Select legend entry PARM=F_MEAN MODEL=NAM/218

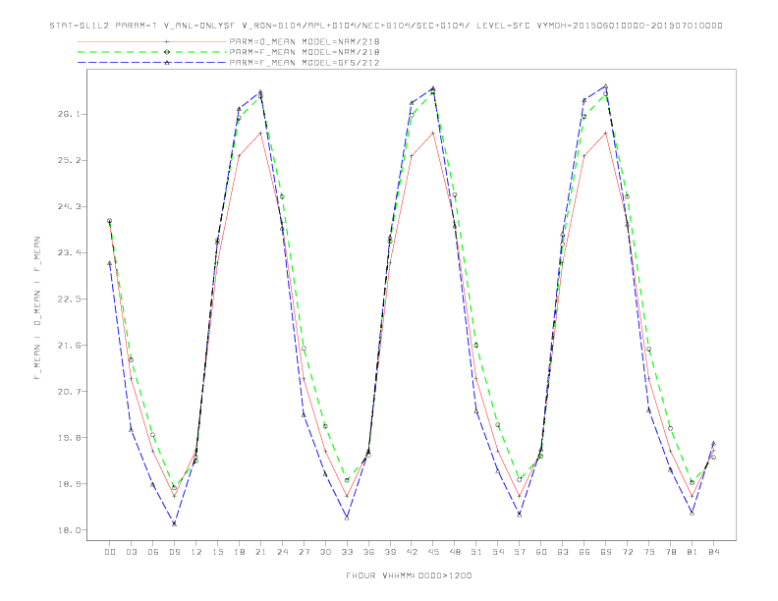tap(305, 52)
